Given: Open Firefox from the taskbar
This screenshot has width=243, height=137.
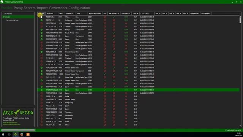Looking at the screenshot, I should (x=22, y=134).
